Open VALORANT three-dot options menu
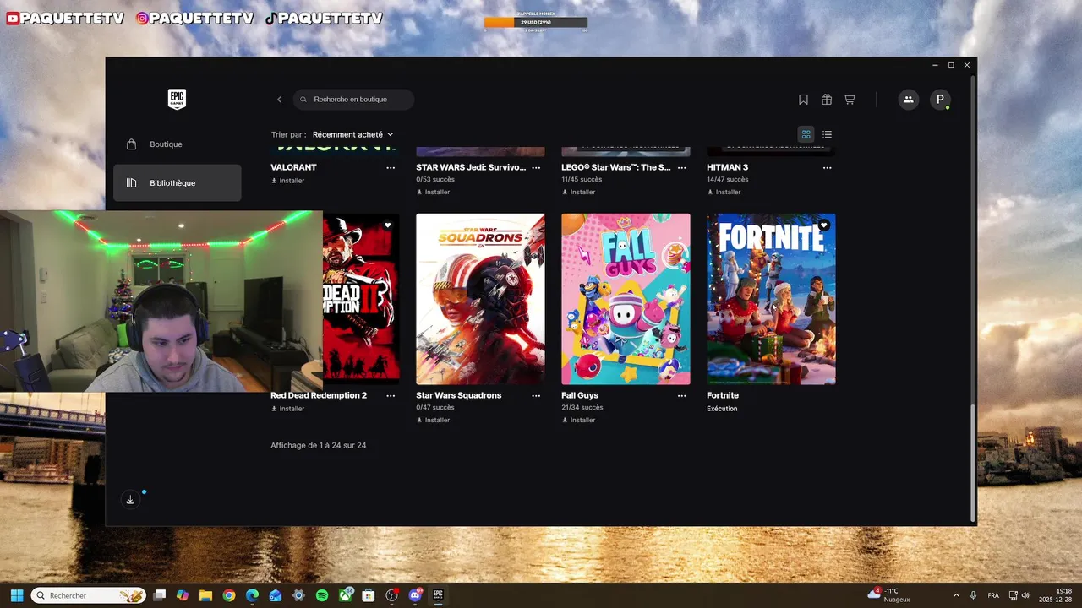This screenshot has width=1082, height=608. pos(391,167)
